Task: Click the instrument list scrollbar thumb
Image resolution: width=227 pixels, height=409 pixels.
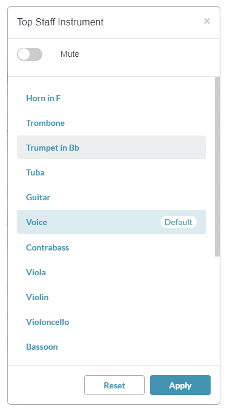Action: pyautogui.click(x=217, y=166)
